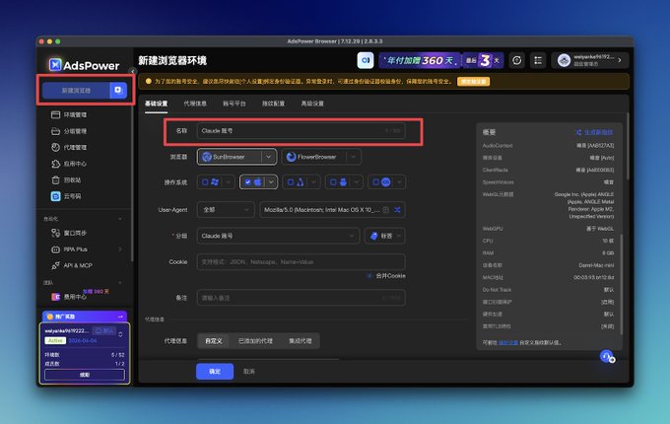Click the batch-create icon beside 新建浏览器
Image resolution: width=670 pixels, height=424 pixels.
coord(118,90)
